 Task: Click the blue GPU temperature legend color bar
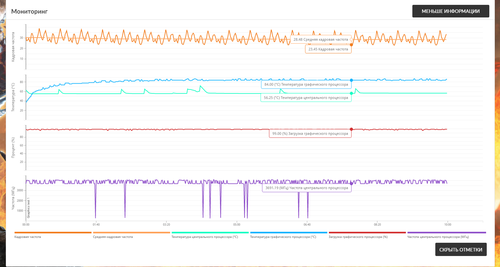tap(289, 232)
